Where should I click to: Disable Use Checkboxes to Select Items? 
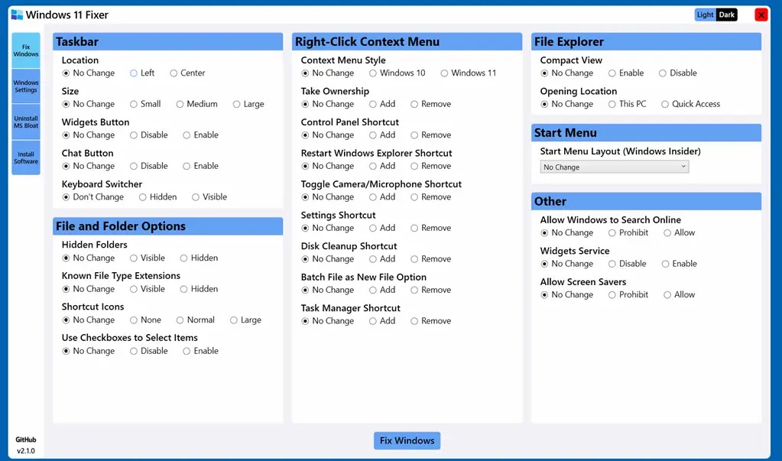click(148, 351)
